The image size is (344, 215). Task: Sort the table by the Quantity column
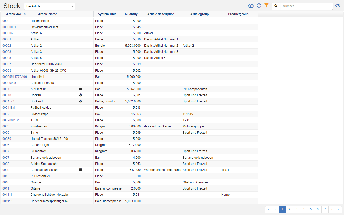[x=131, y=14]
